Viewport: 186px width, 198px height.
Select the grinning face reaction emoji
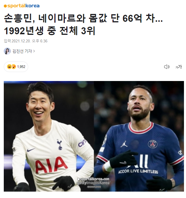click(9, 67)
